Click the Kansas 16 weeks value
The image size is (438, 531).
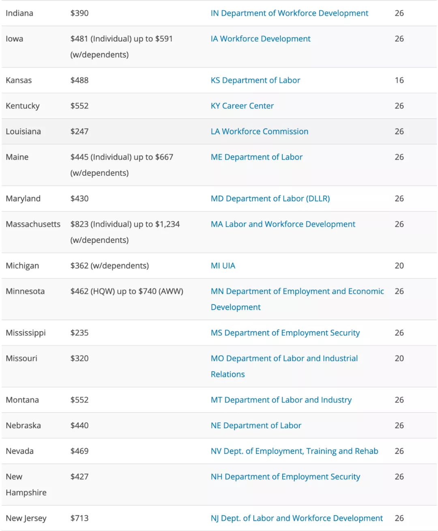coord(399,80)
